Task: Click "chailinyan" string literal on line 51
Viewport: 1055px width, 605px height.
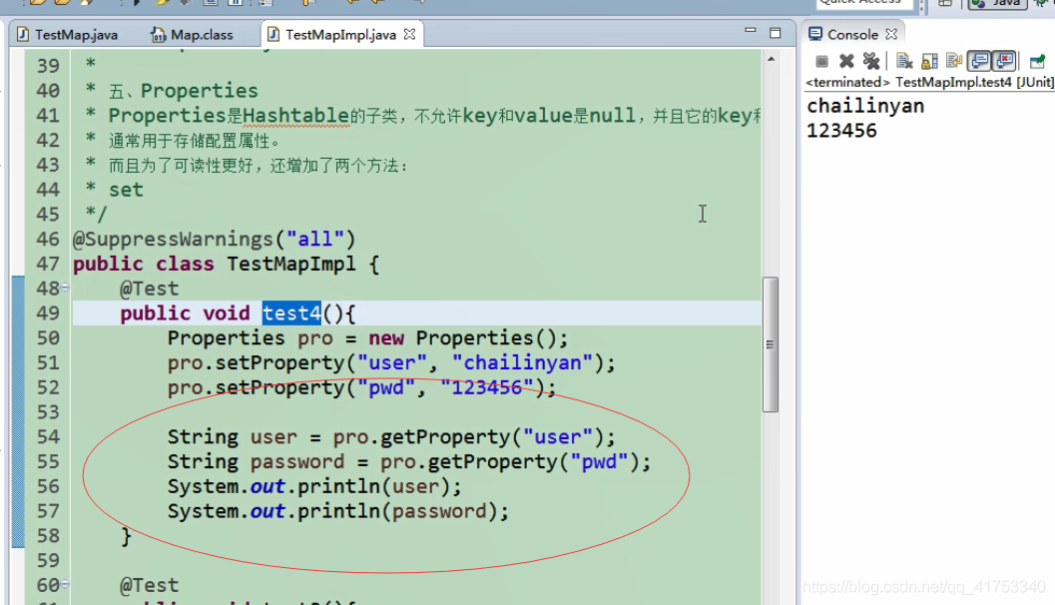Action: pyautogui.click(x=523, y=362)
